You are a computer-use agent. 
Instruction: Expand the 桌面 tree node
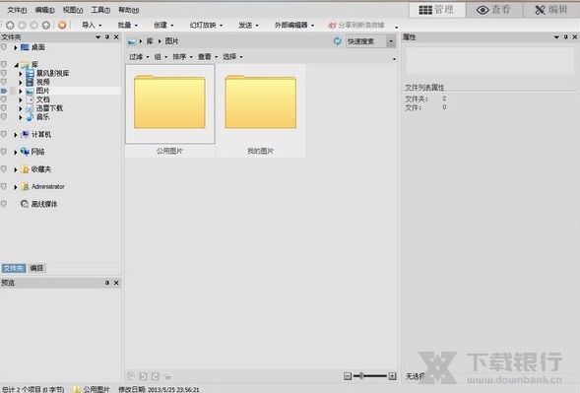point(16,47)
